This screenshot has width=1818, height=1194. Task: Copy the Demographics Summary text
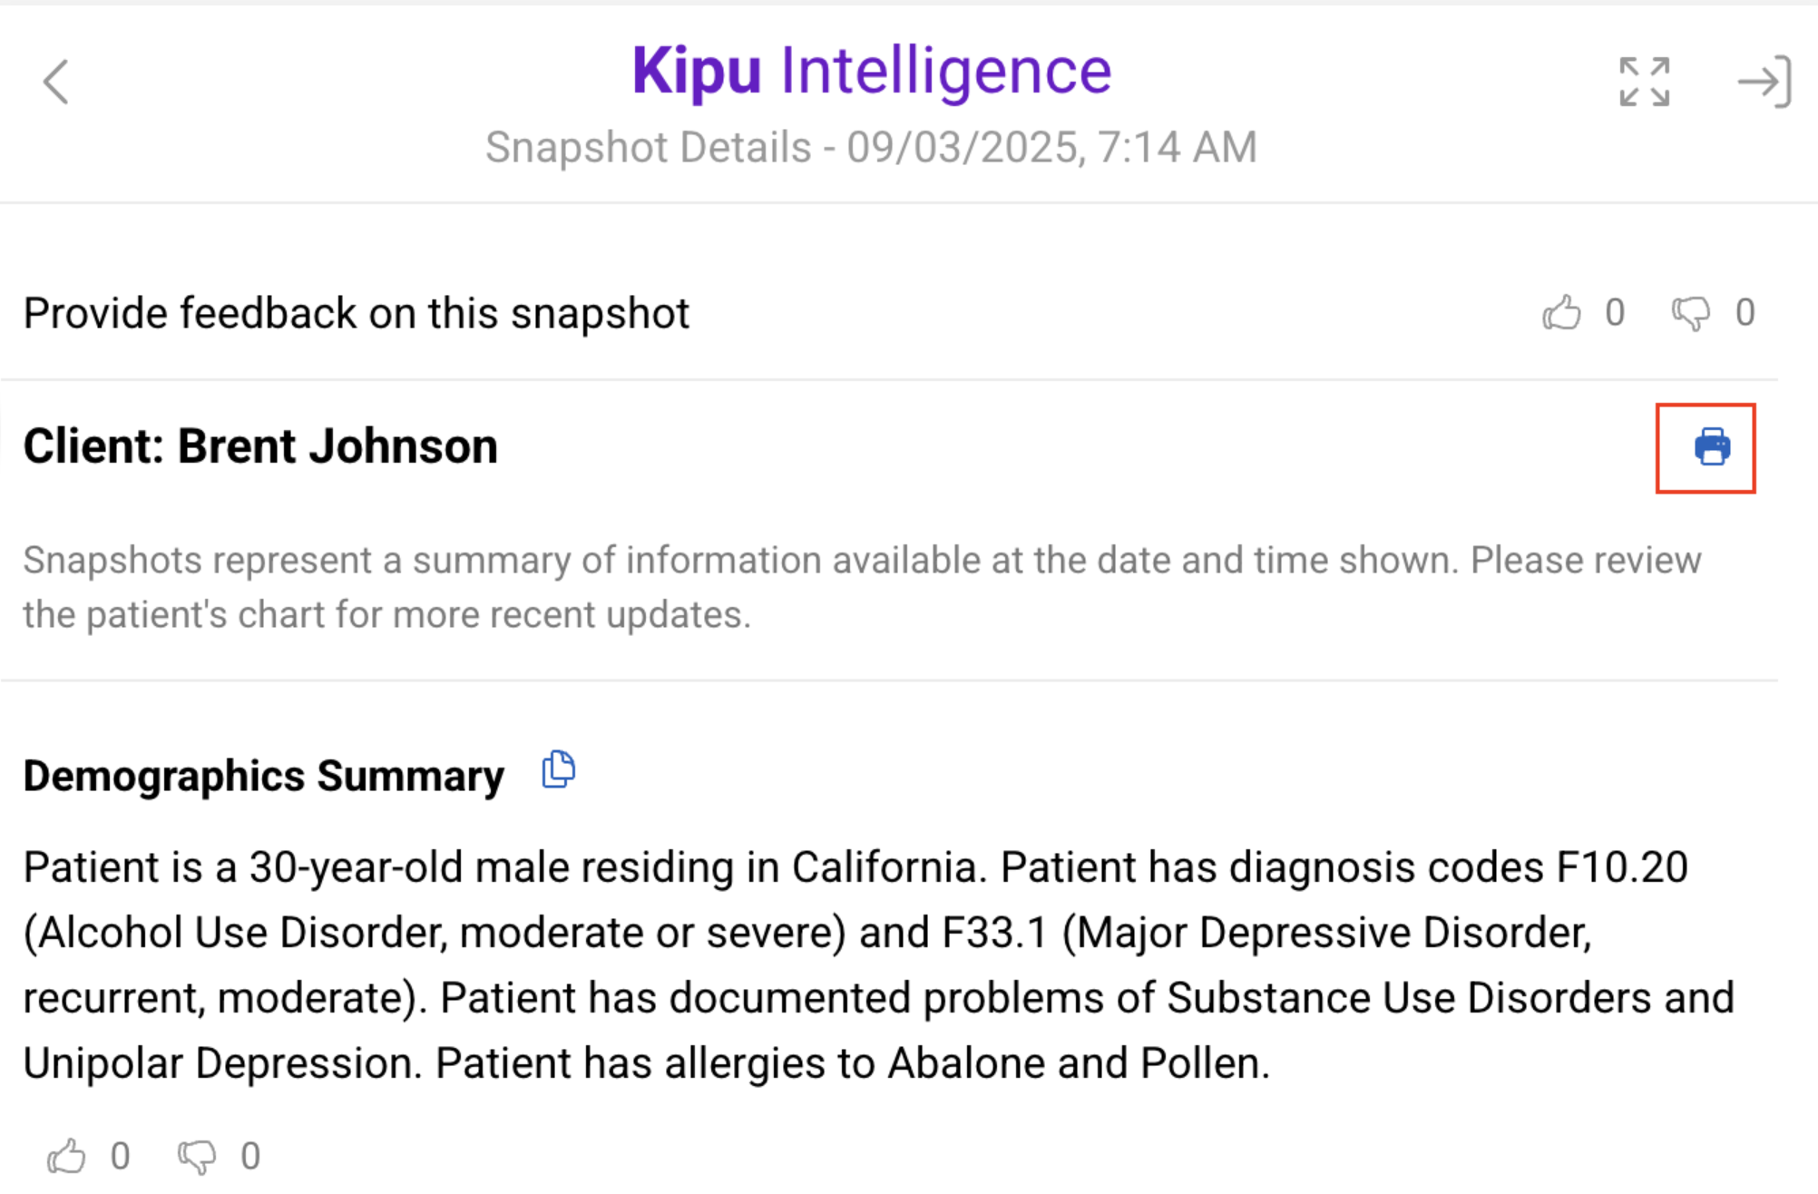558,770
